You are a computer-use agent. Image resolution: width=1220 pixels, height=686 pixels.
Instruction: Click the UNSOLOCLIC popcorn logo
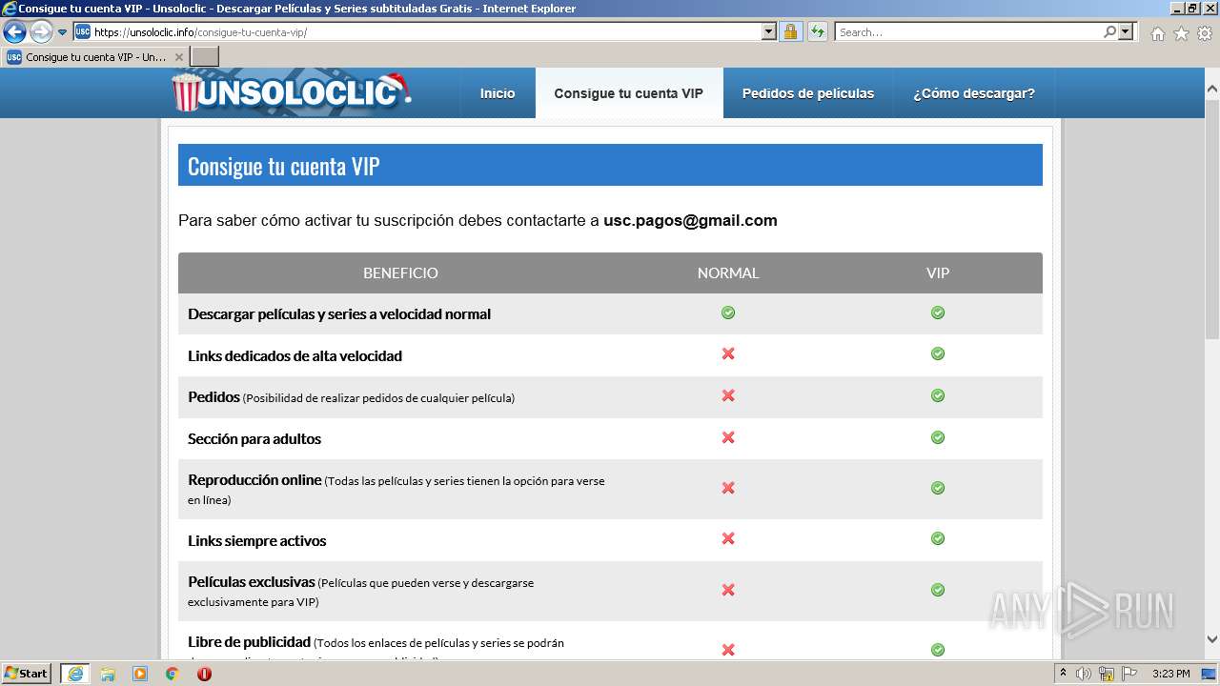tap(291, 92)
